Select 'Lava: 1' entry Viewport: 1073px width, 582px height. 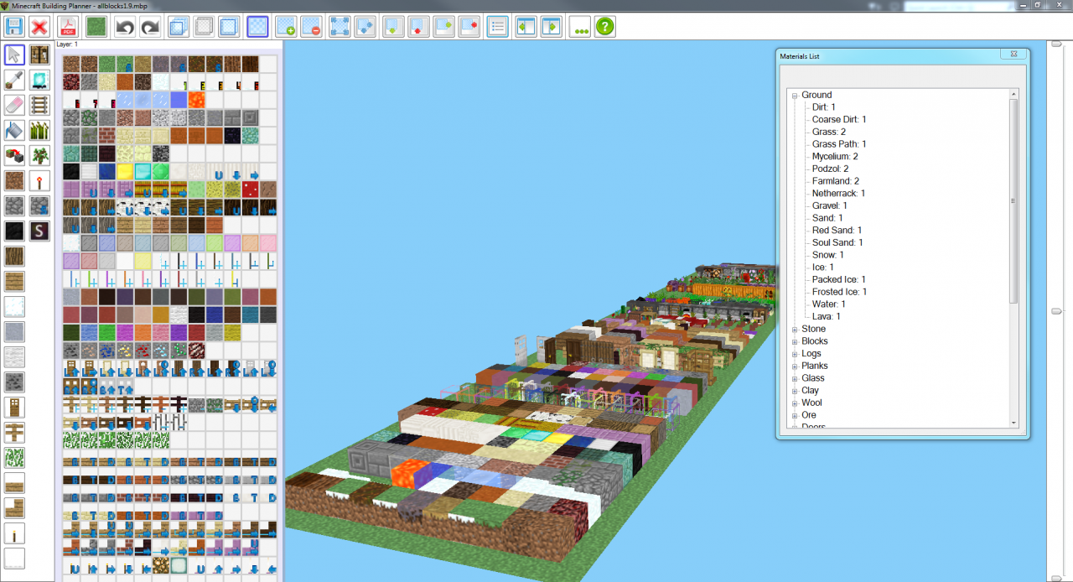coord(826,316)
